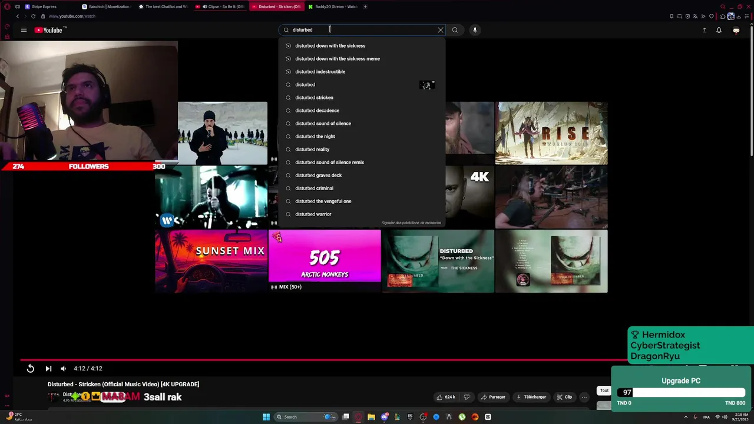Show hidden tray icons chevron

(685, 417)
